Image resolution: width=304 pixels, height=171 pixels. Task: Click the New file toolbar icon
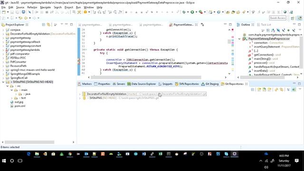click(4, 12)
